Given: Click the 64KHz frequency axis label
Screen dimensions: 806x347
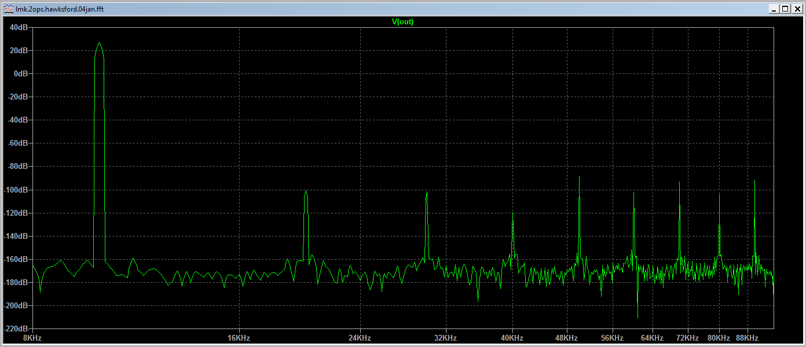Looking at the screenshot, I should pos(652,338).
